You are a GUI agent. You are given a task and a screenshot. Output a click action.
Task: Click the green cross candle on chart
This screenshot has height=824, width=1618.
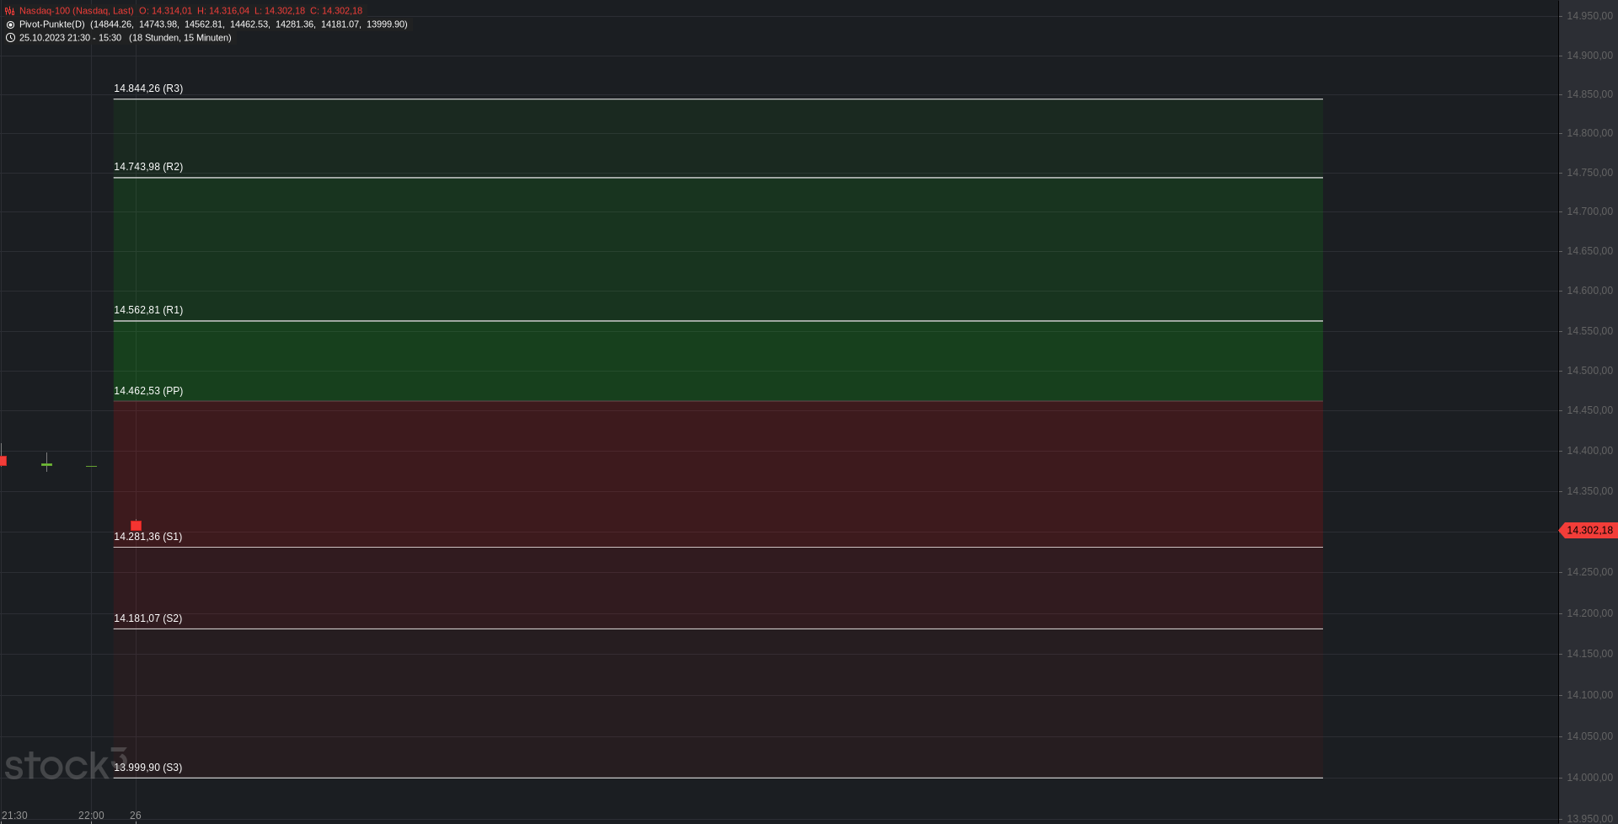tap(46, 463)
